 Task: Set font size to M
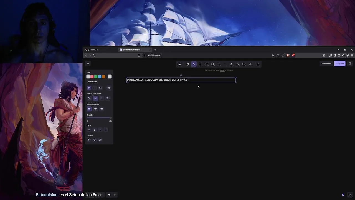(x=95, y=98)
